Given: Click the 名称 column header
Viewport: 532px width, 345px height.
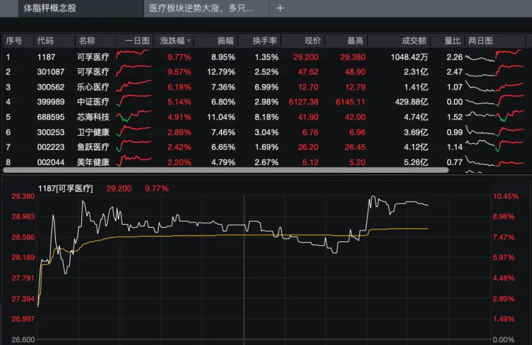Looking at the screenshot, I should click(x=87, y=41).
